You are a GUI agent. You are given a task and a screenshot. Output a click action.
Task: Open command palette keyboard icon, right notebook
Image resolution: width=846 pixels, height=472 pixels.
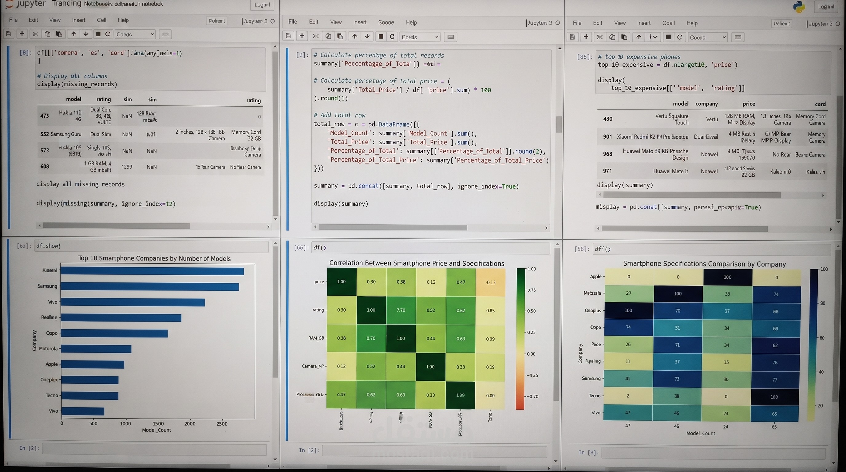click(737, 37)
